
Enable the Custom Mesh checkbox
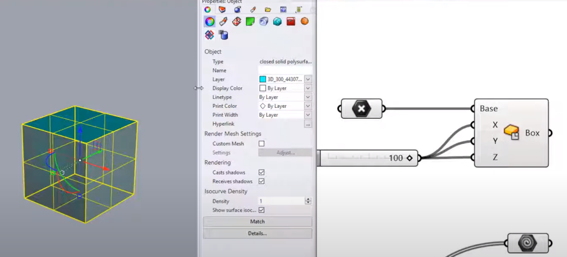coord(261,144)
